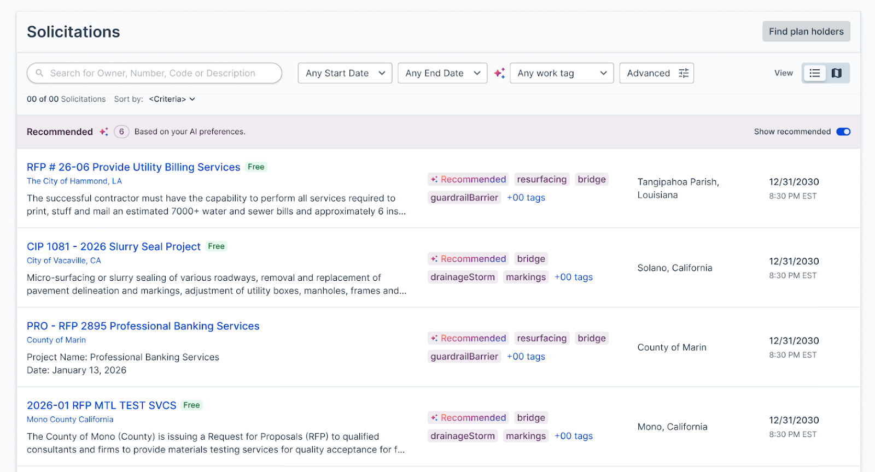Switch to map view icon
The image size is (875, 472).
click(x=837, y=73)
